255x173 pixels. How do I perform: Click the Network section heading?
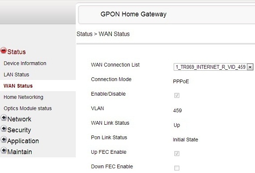point(19,119)
